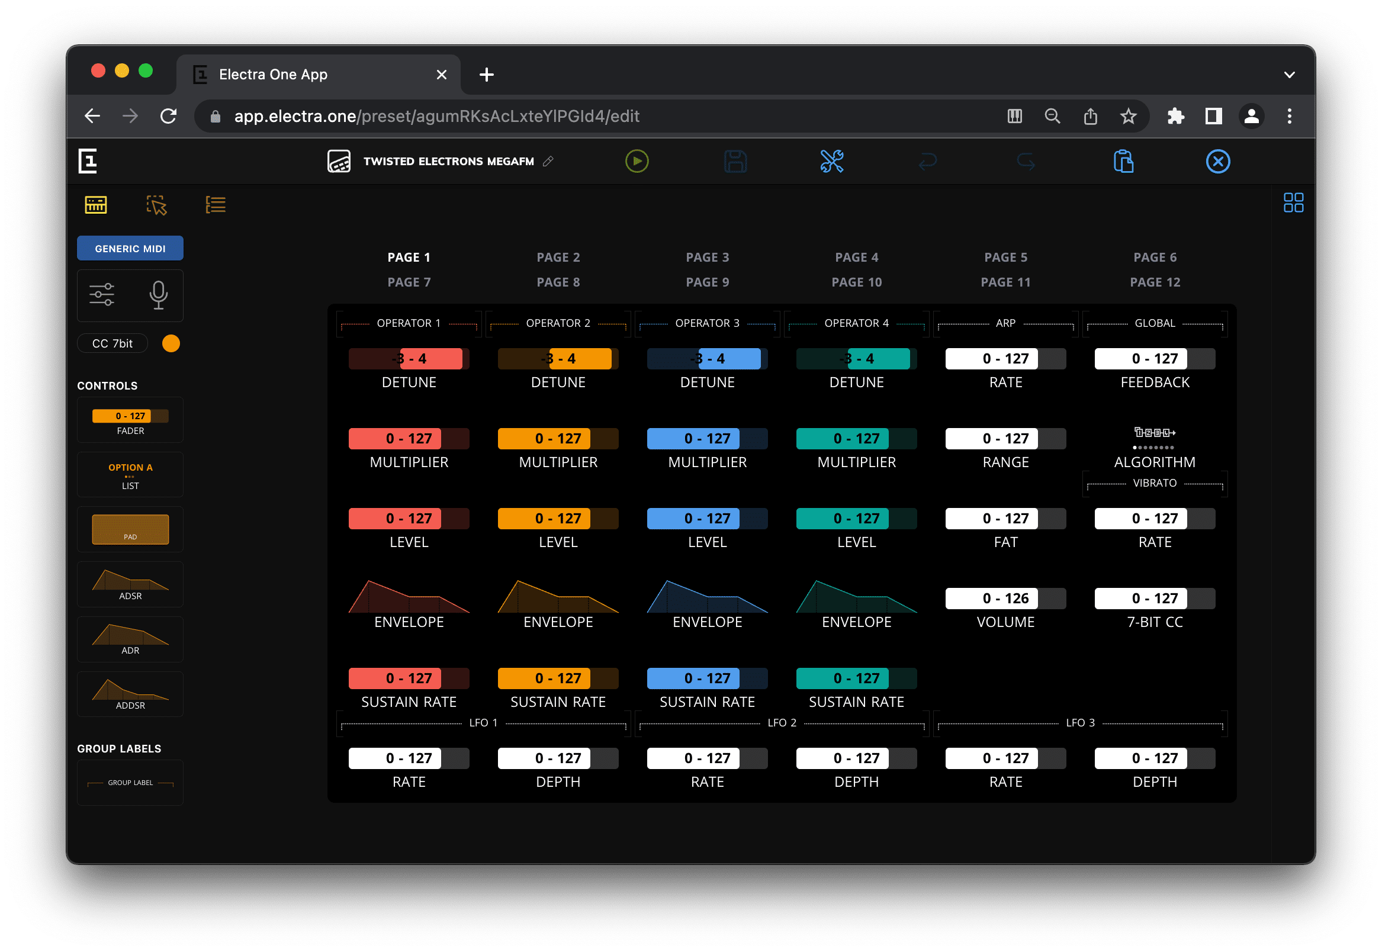Select the ADDSR envelope control
The height and width of the screenshot is (952, 1382).
(x=130, y=694)
